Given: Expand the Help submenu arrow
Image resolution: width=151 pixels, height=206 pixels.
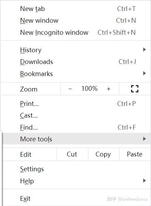Looking at the screenshot, I should (144, 181).
